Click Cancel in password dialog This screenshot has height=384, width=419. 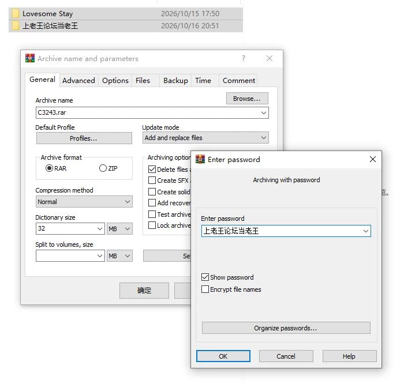pos(286,356)
